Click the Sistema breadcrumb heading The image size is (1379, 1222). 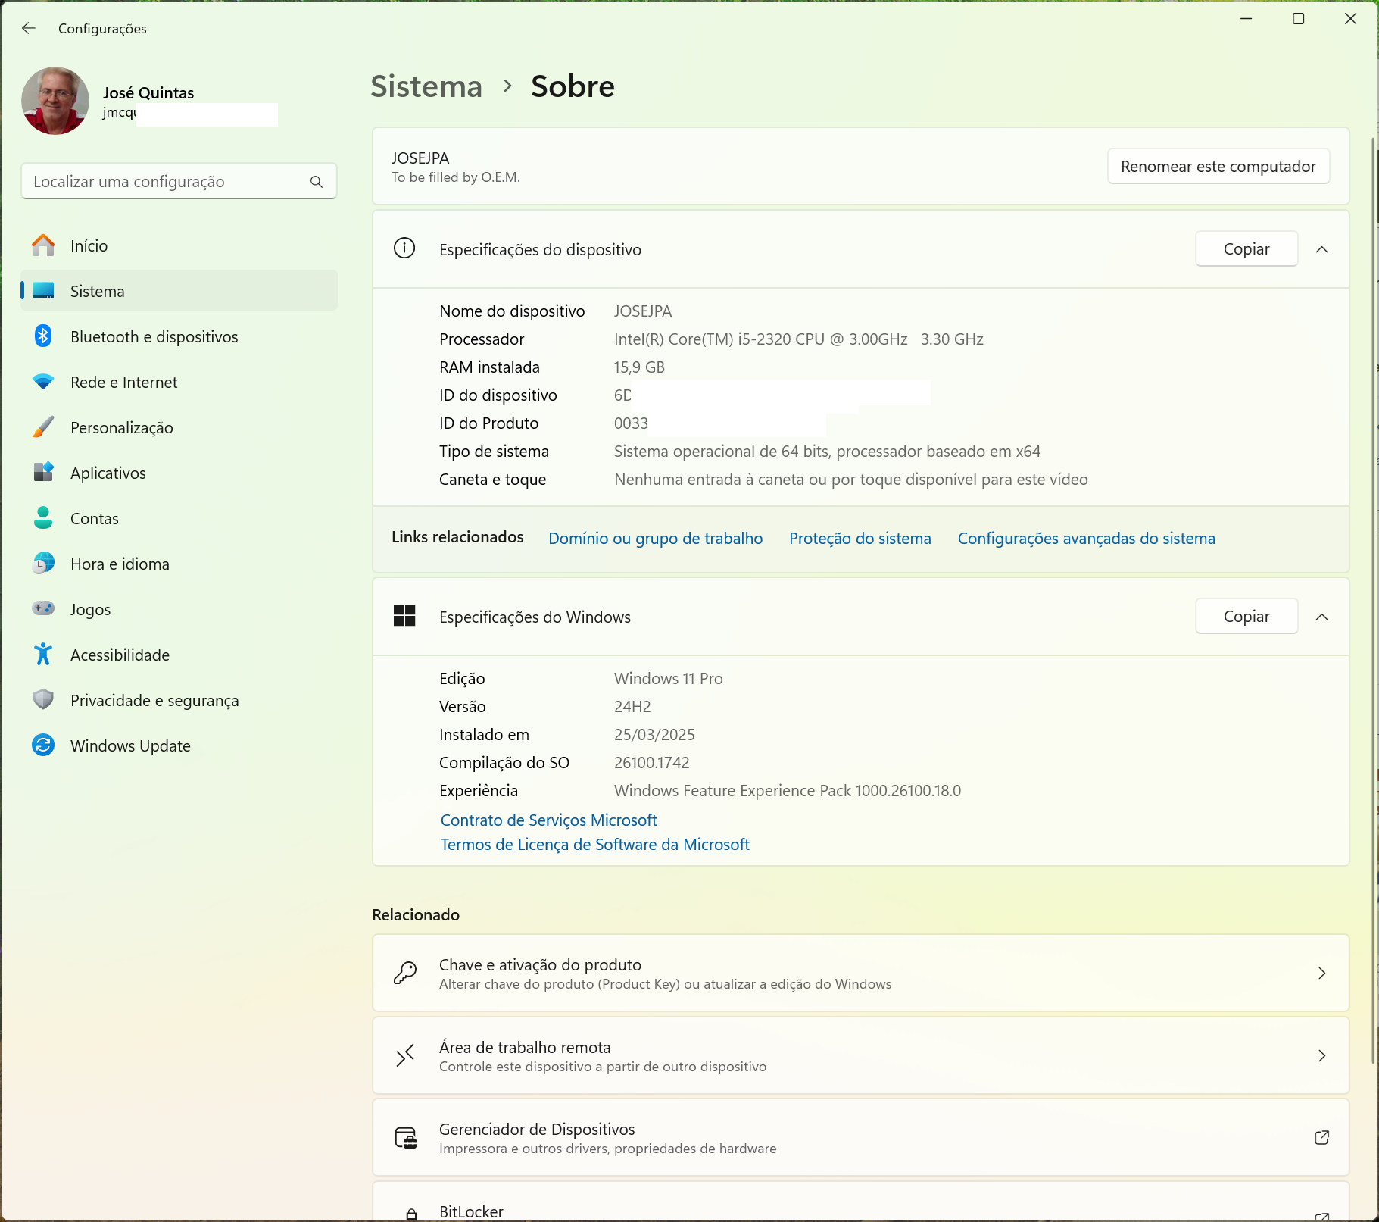click(426, 86)
